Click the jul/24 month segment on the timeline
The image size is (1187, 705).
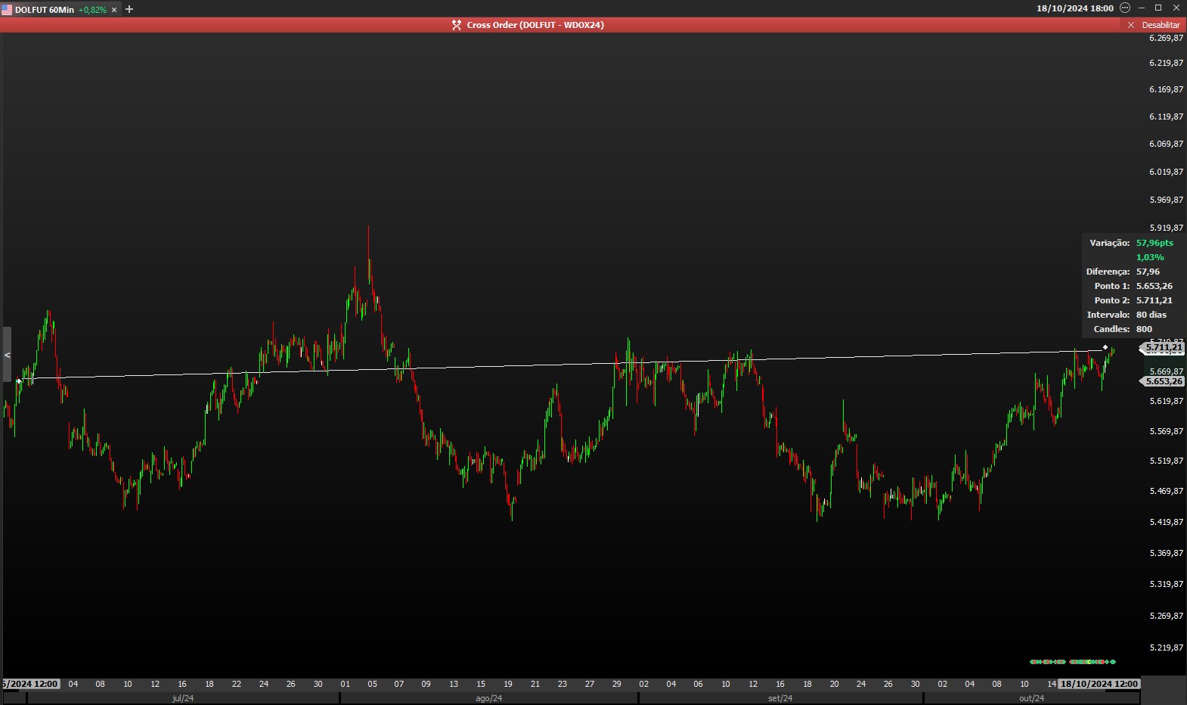point(183,698)
